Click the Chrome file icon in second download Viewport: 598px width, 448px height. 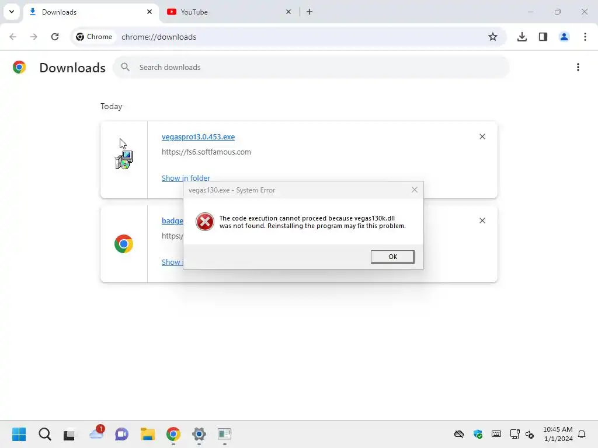[x=124, y=244]
